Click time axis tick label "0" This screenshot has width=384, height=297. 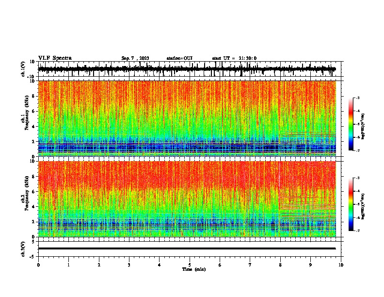pos(38,265)
